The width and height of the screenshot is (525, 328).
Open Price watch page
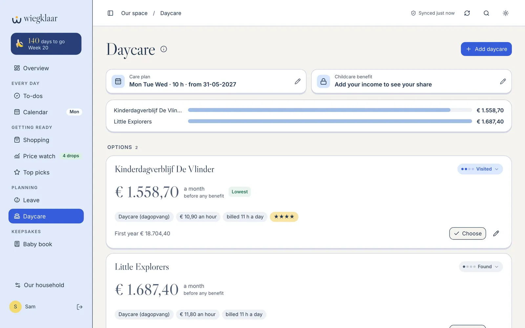[x=46, y=156]
